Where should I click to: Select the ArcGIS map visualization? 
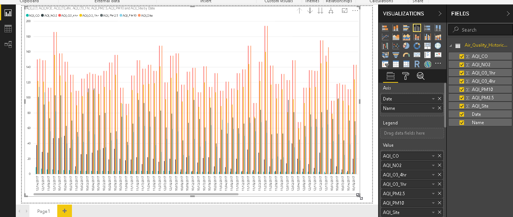tap(427, 64)
